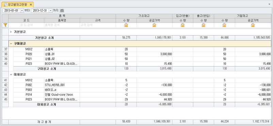Select row number 37
The height and width of the screenshot is (126, 273).
pos(5,49)
